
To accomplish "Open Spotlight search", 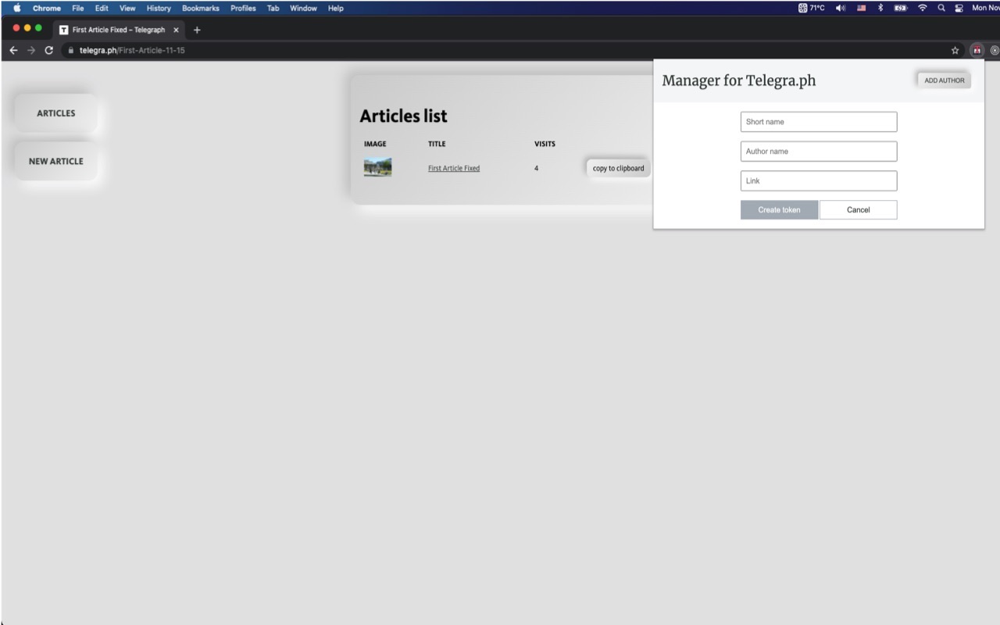I will pos(941,8).
